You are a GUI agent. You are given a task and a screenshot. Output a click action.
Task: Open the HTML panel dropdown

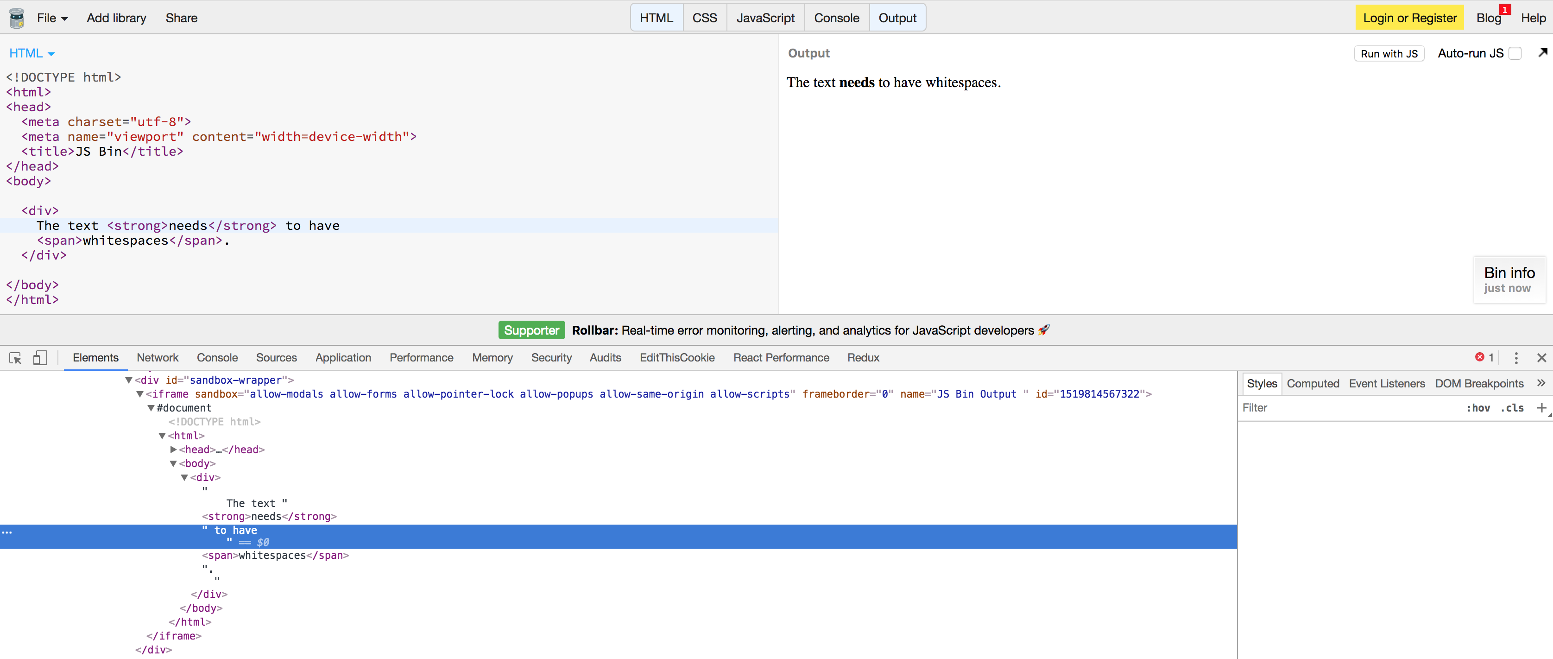[x=32, y=53]
